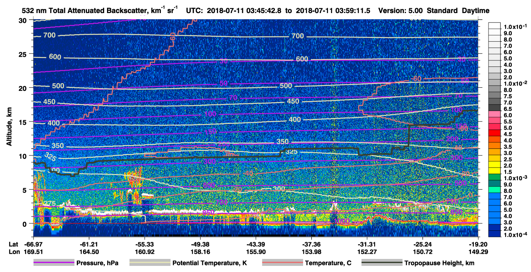Click the 'Lat' row header

coord(13,244)
